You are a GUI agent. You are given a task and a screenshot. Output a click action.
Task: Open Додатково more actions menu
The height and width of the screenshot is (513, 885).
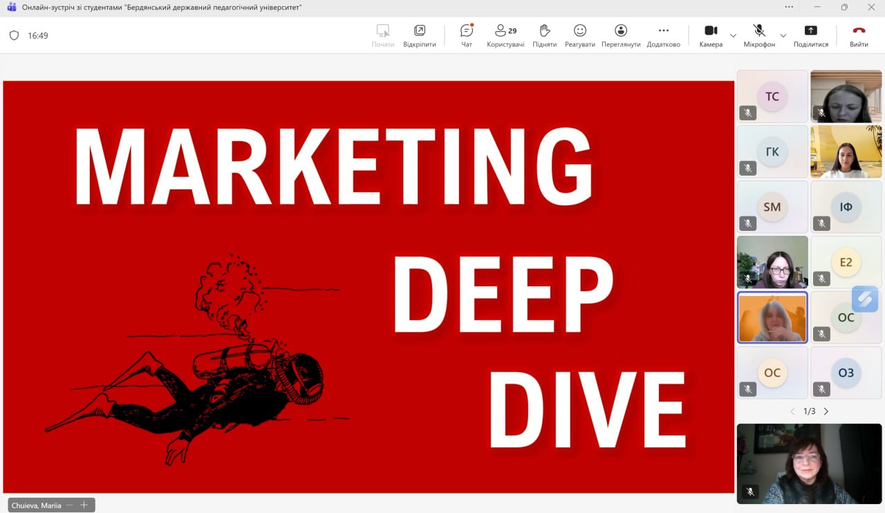click(x=663, y=35)
